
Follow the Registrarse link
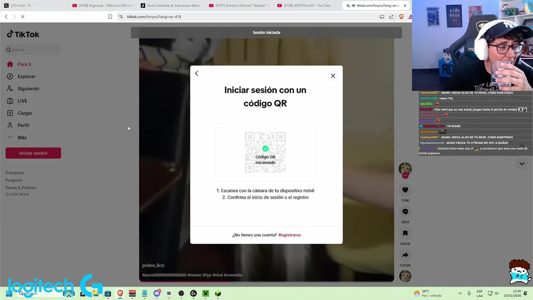(289, 235)
